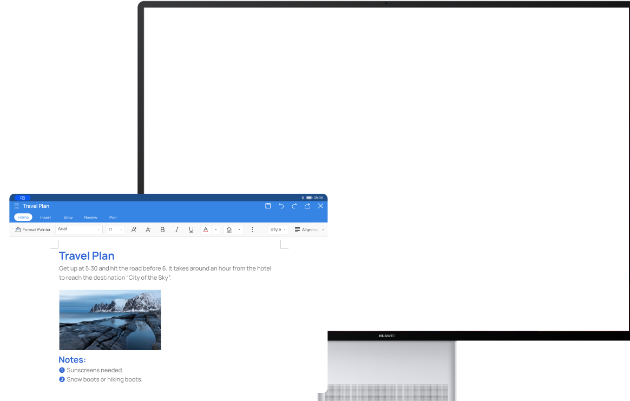Apply the red font color swatch
This screenshot has width=630, height=401.
(x=206, y=229)
